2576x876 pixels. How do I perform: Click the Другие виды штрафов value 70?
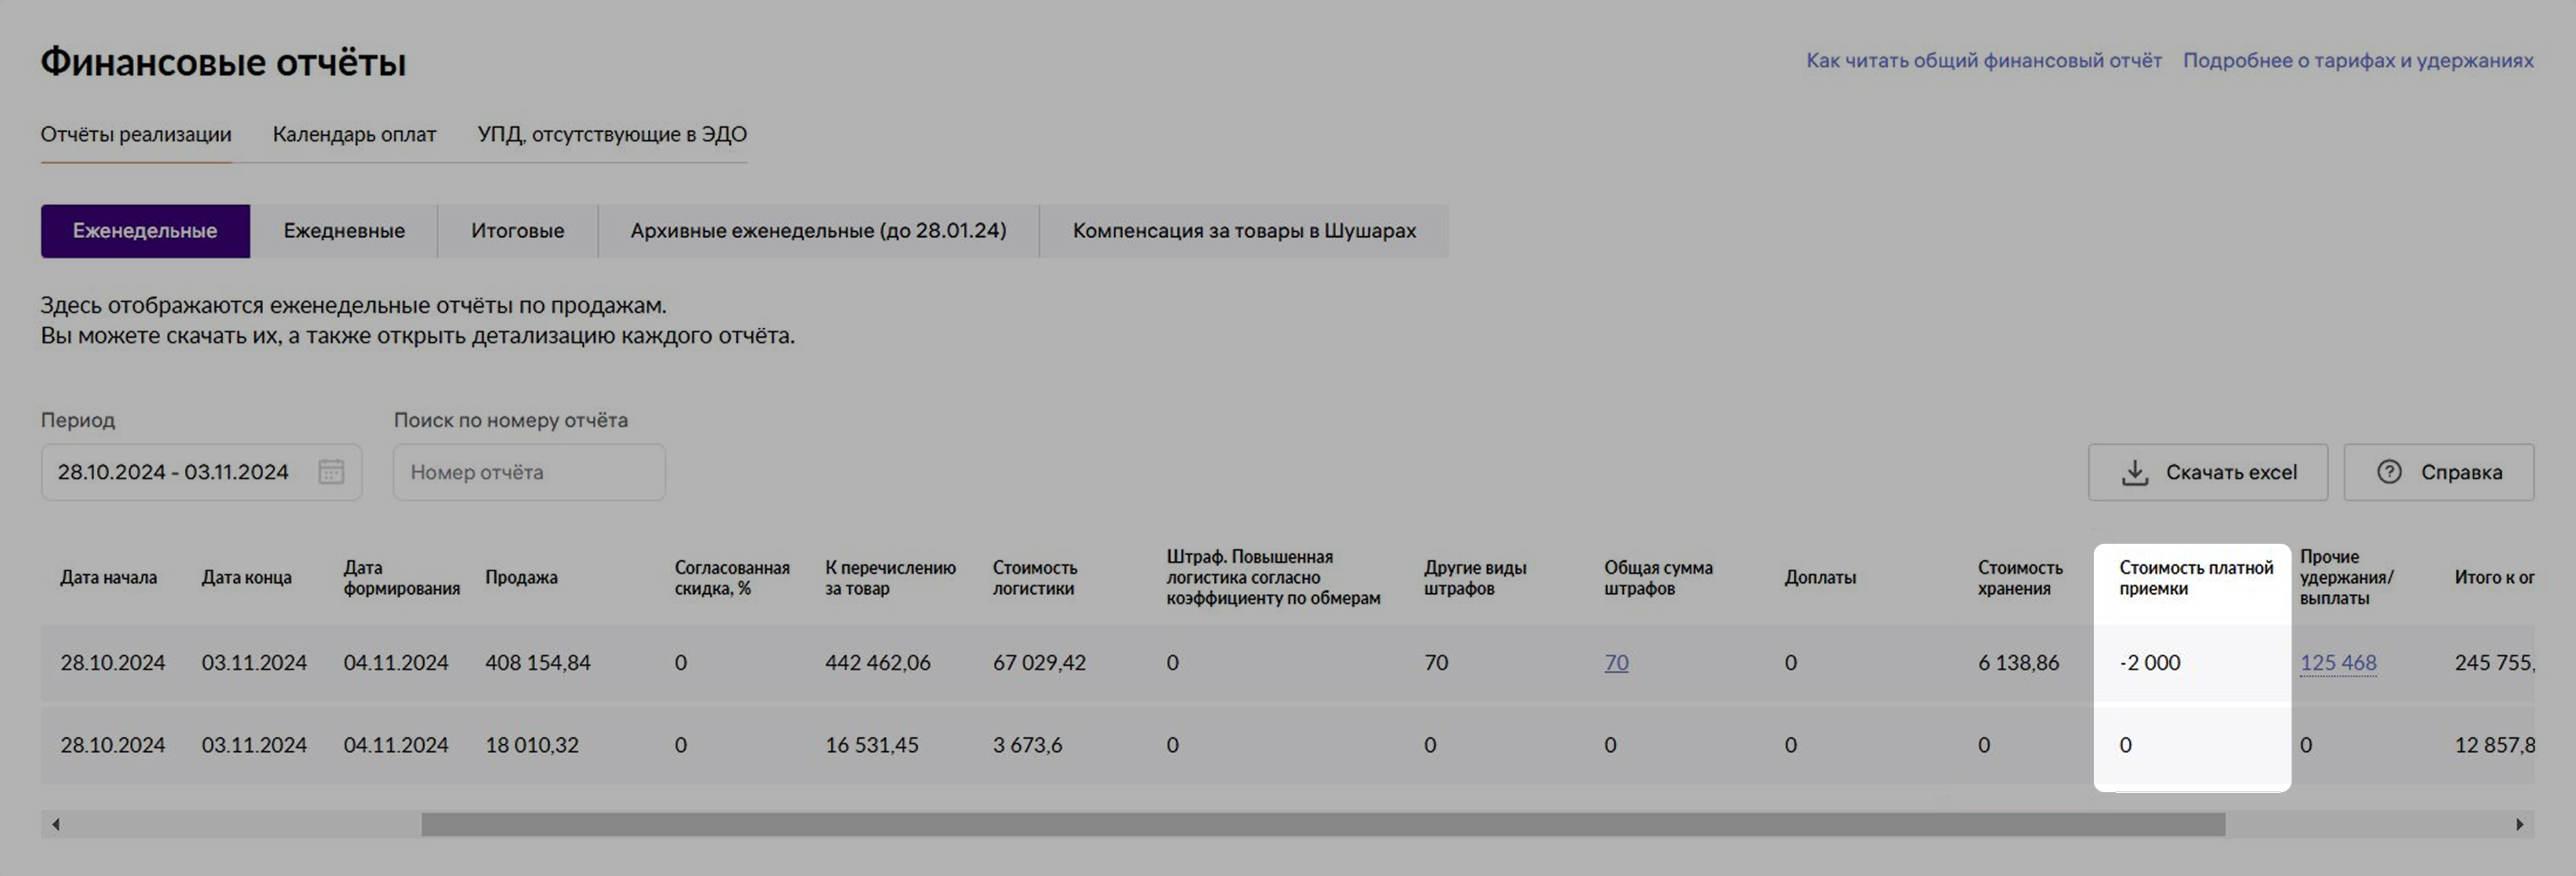pos(1436,662)
